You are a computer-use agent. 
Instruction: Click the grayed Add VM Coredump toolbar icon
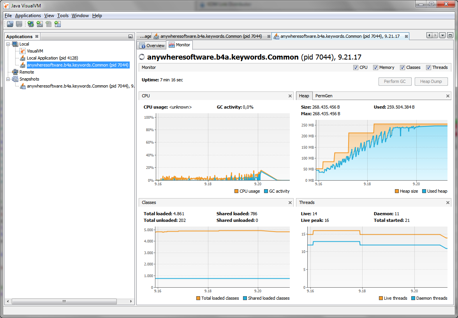click(48, 24)
